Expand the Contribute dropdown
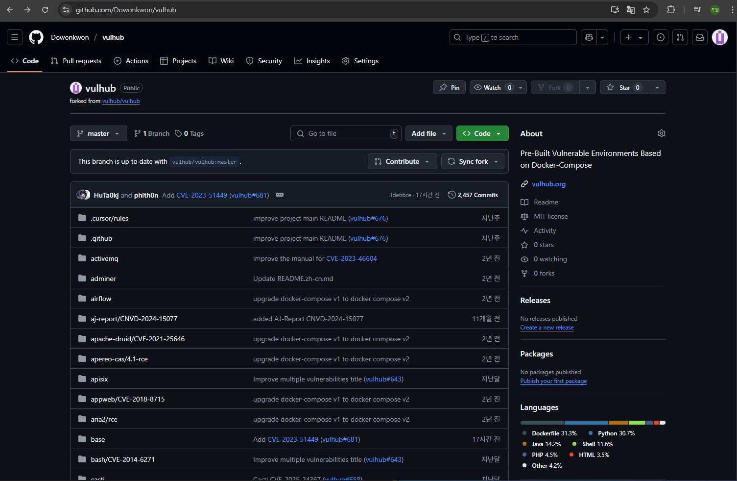Screen dimensions: 737x481 click(403, 161)
